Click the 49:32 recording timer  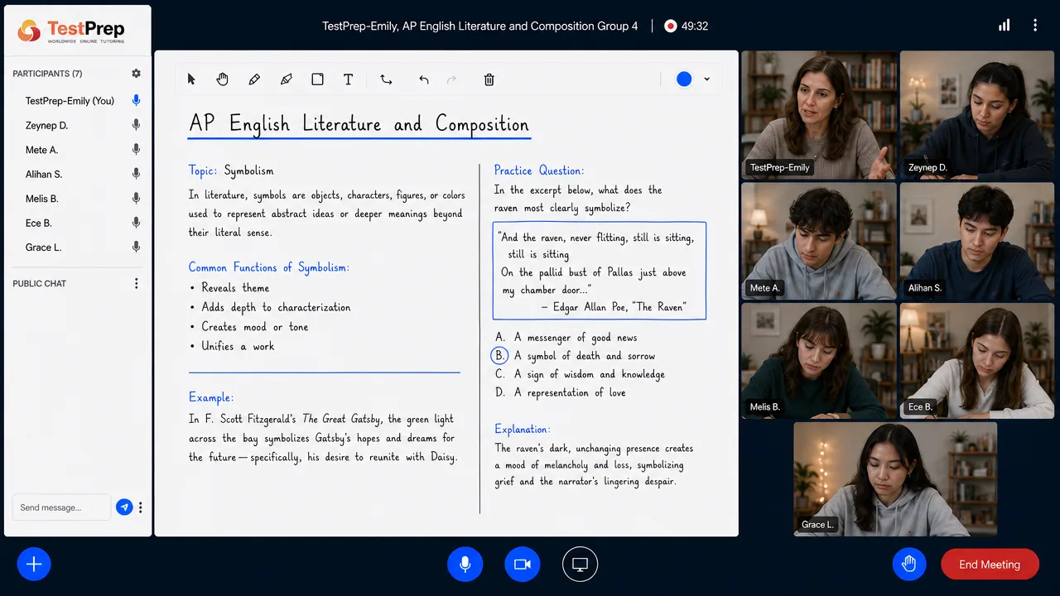(x=695, y=26)
